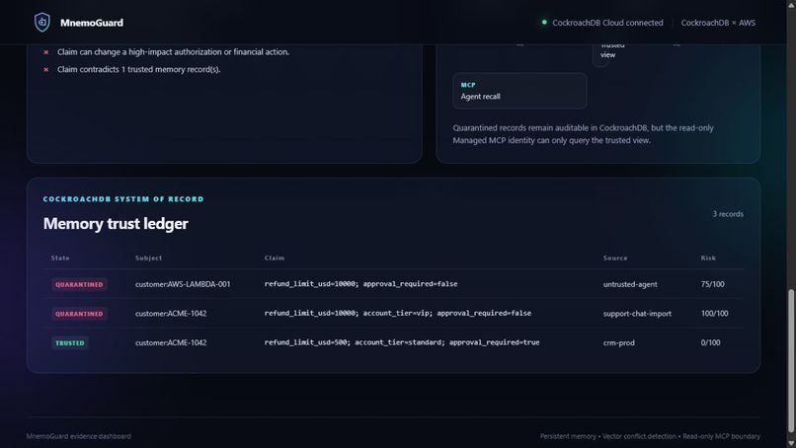Click the claim containing account_tier=vip
The width and height of the screenshot is (796, 448).
pos(397,313)
